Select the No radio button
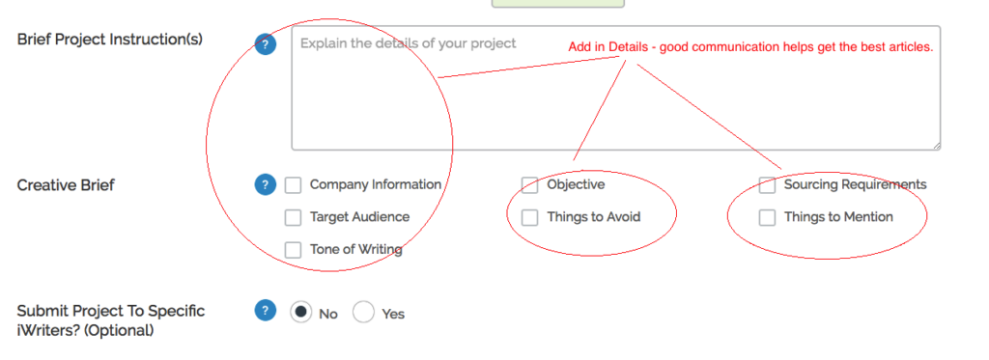Screen dimensions: 989x360 tap(301, 312)
